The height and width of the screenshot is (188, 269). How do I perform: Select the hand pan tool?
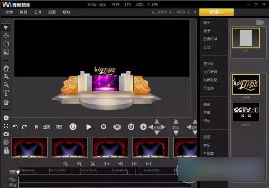[6, 68]
